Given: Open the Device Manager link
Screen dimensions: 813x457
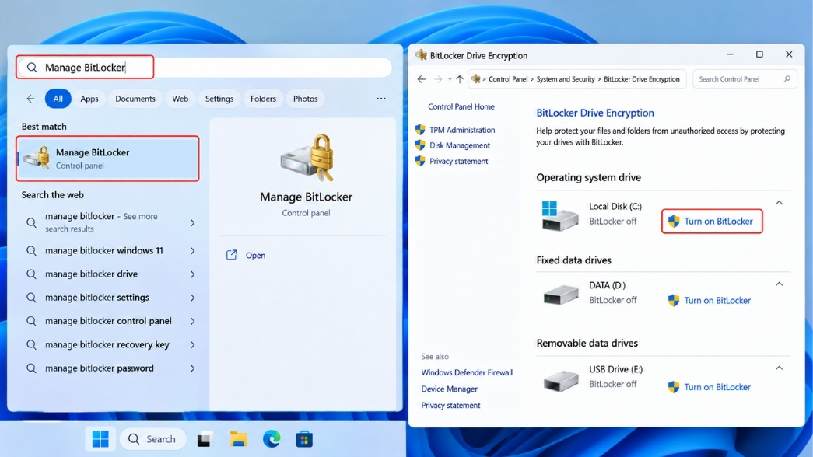Looking at the screenshot, I should [x=449, y=389].
